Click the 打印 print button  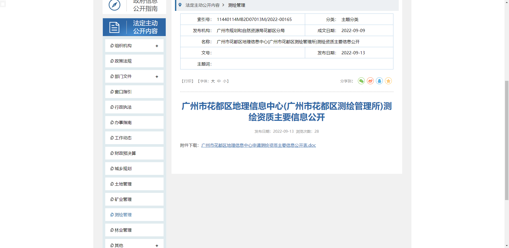(x=187, y=81)
